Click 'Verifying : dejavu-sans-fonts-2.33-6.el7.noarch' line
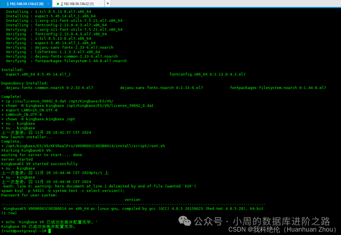The image size is (341, 235). point(60,47)
